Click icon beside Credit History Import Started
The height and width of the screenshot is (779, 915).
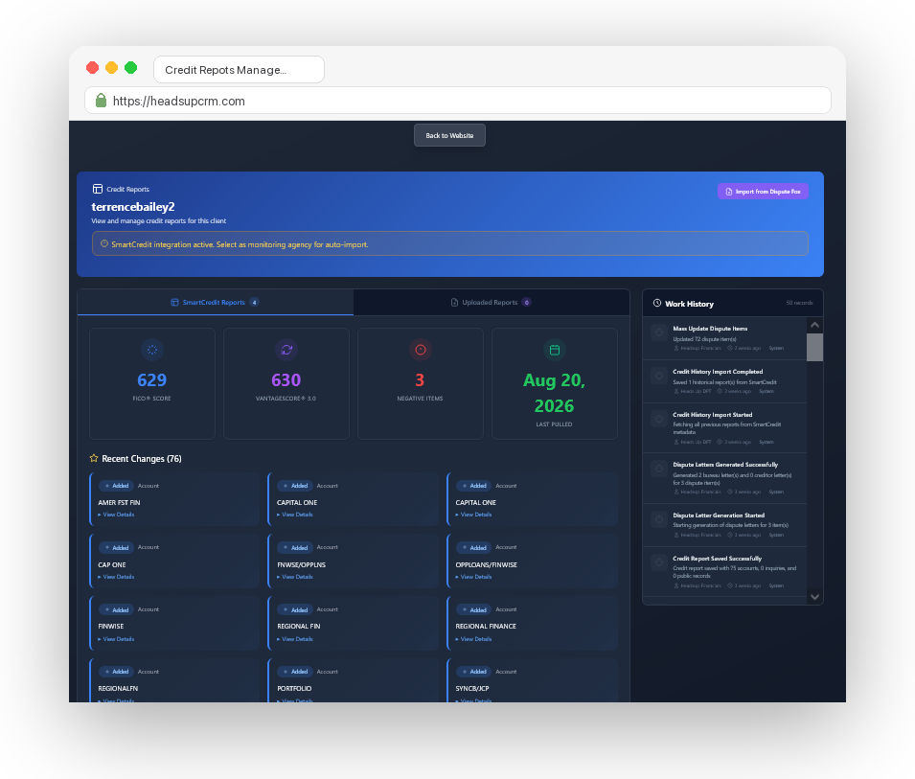pos(659,419)
